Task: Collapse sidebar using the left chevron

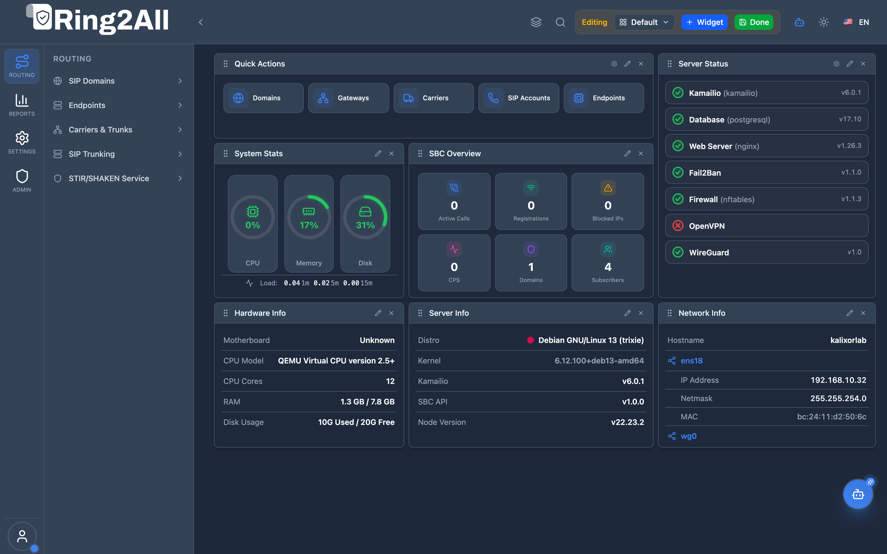Action: [x=200, y=22]
